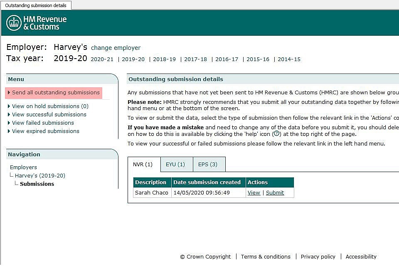Select Harvey's (2019-20) in the navigation tree
This screenshot has height=266, width=399.
point(40,176)
